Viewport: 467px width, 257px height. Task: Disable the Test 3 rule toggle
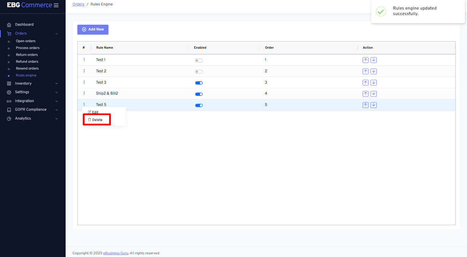199,83
